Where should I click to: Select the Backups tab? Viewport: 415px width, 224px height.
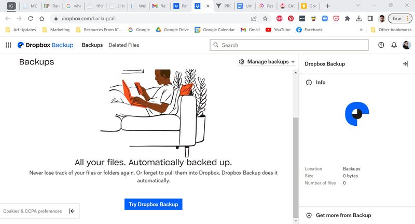[x=92, y=45]
